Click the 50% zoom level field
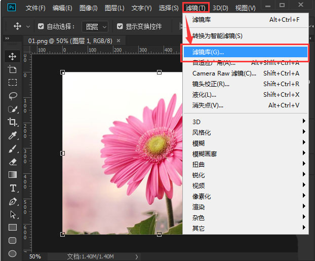The height and width of the screenshot is (261, 315). (x=35, y=256)
